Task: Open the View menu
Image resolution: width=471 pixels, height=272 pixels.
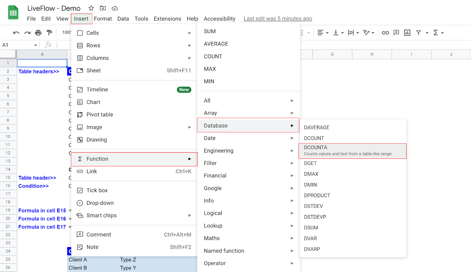Action: click(x=62, y=19)
